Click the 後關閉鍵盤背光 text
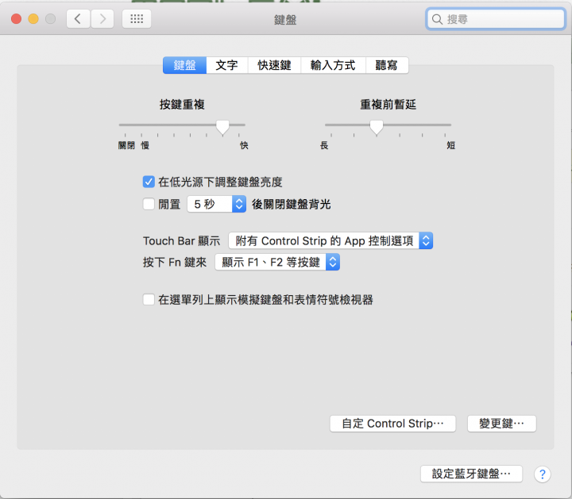This screenshot has height=499, width=572. click(291, 204)
